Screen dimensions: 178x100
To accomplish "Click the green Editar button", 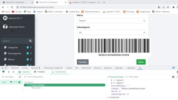I will pyautogui.click(x=141, y=62).
